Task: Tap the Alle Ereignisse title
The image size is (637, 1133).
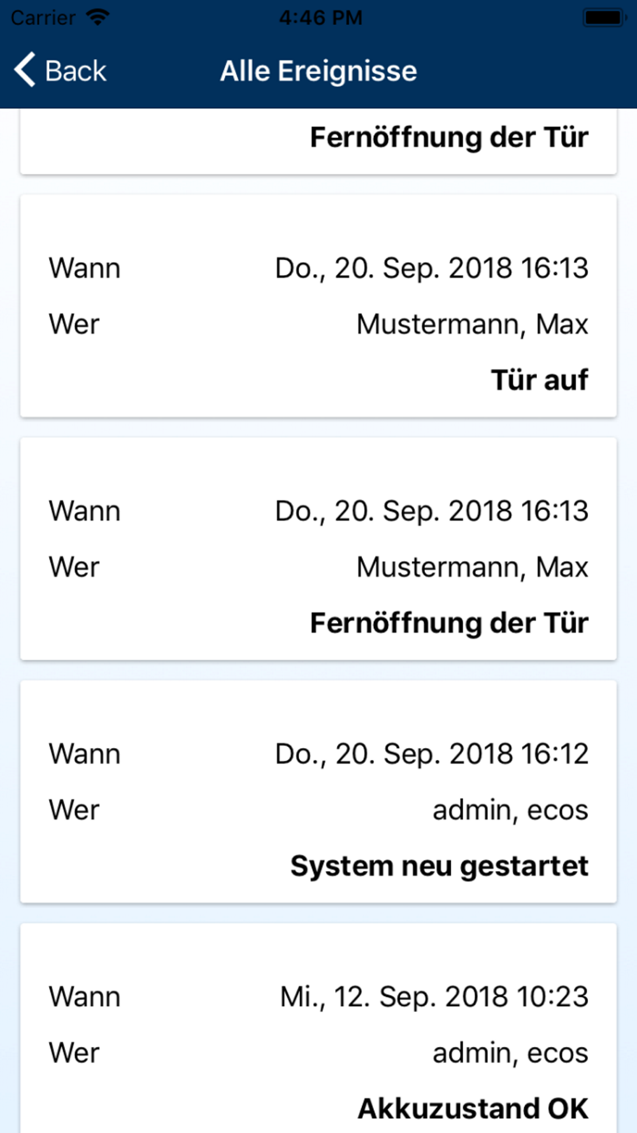Action: coord(318,71)
